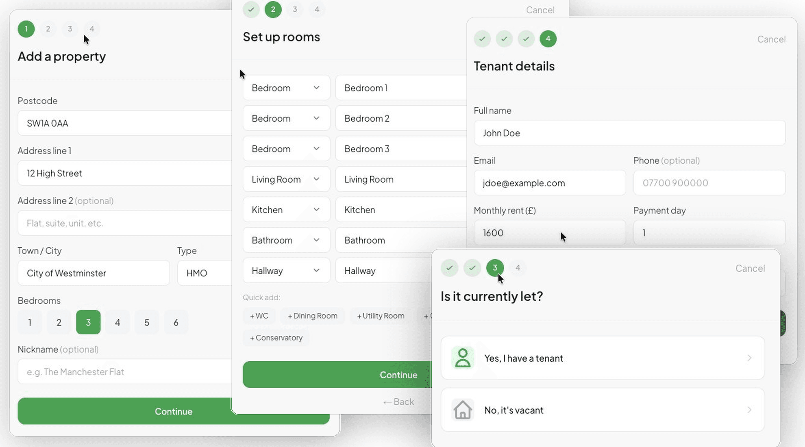The height and width of the screenshot is (447, 805).
Task: Open the Kitchen type dropdown
Action: [286, 210]
